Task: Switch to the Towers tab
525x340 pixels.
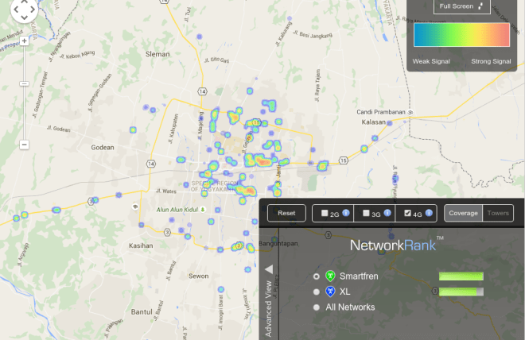Action: 498,213
